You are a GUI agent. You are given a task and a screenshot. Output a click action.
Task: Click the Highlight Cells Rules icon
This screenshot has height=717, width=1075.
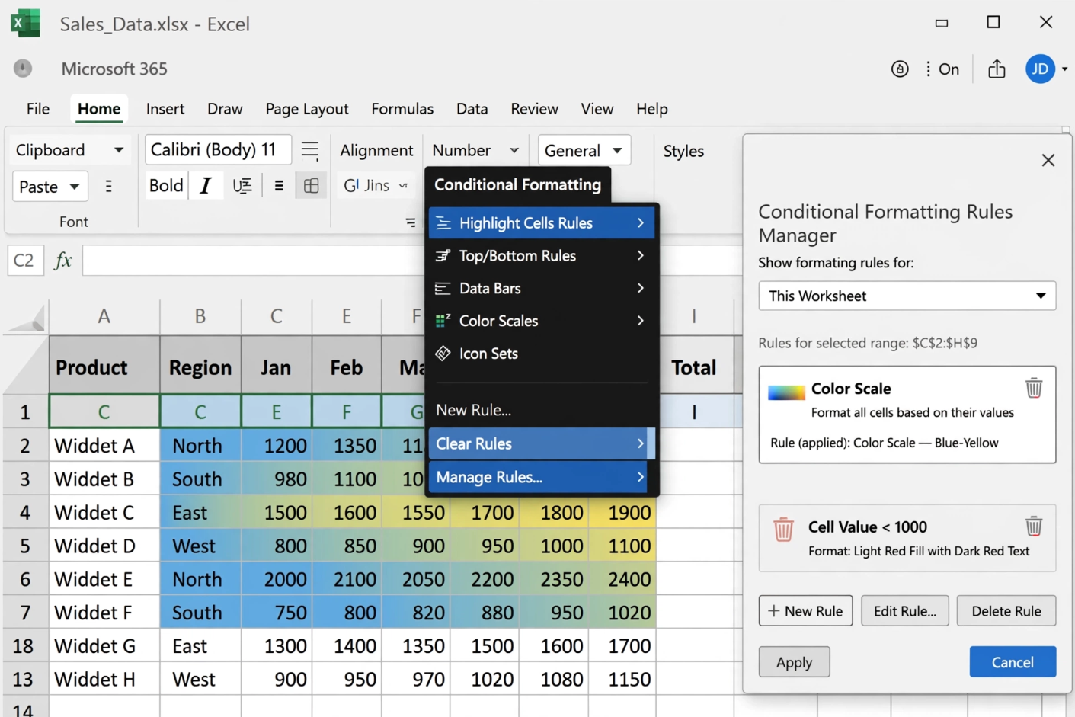coord(443,223)
